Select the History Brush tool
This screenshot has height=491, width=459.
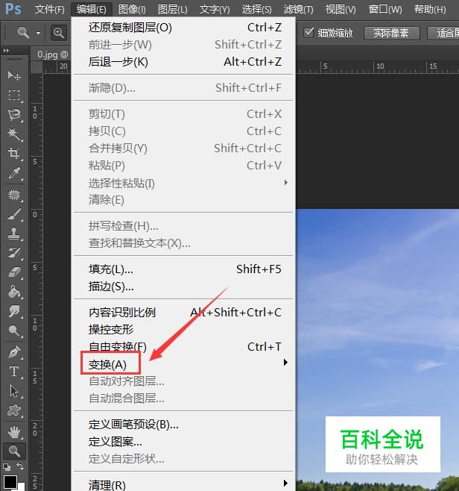(x=14, y=253)
